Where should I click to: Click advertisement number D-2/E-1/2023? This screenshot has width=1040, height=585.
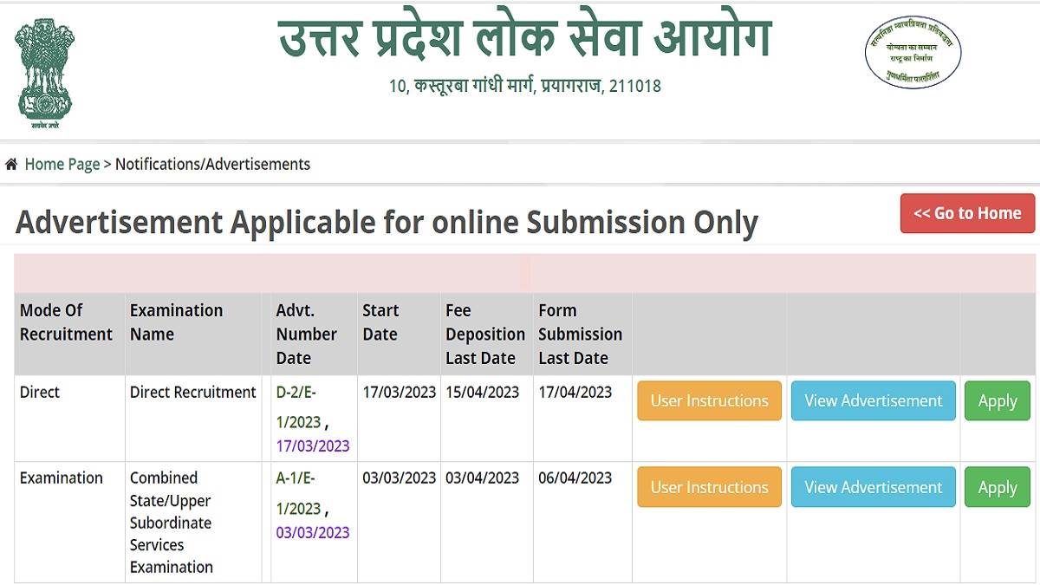point(298,407)
